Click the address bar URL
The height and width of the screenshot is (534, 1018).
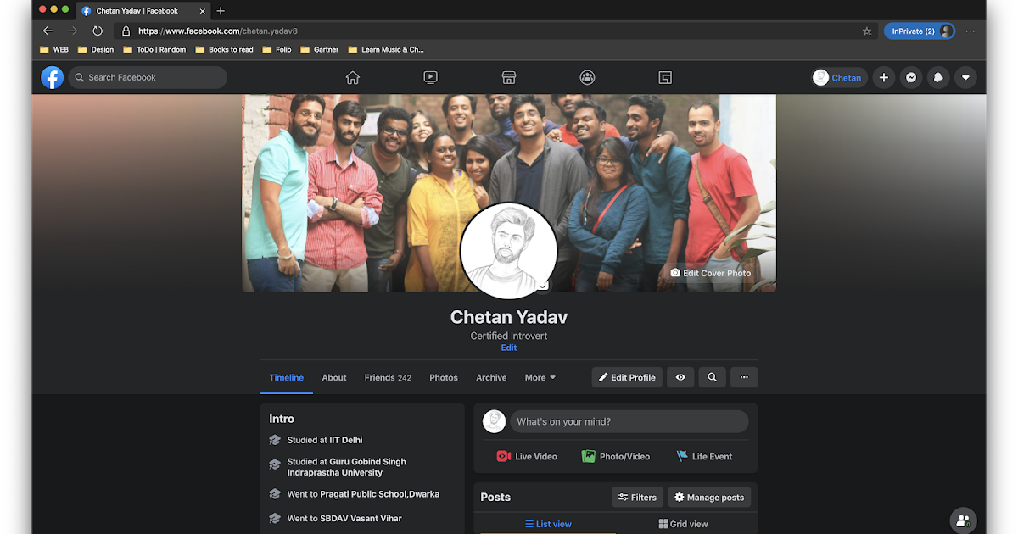218,31
